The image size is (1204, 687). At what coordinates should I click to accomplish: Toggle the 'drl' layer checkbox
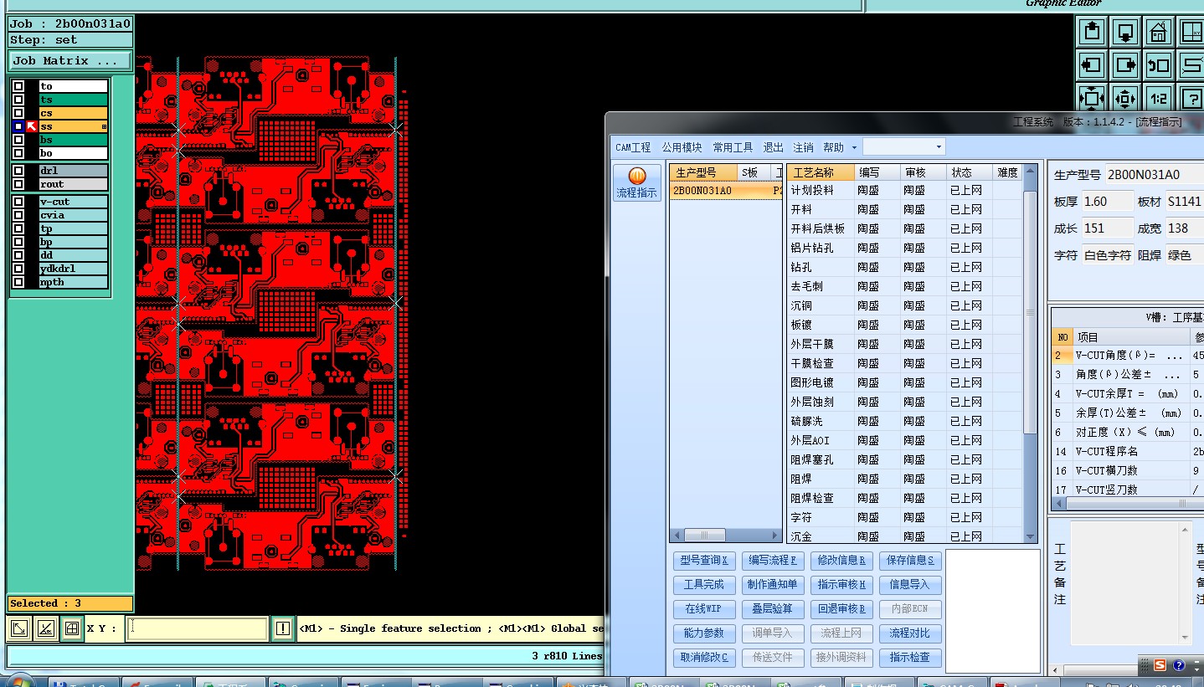point(18,171)
